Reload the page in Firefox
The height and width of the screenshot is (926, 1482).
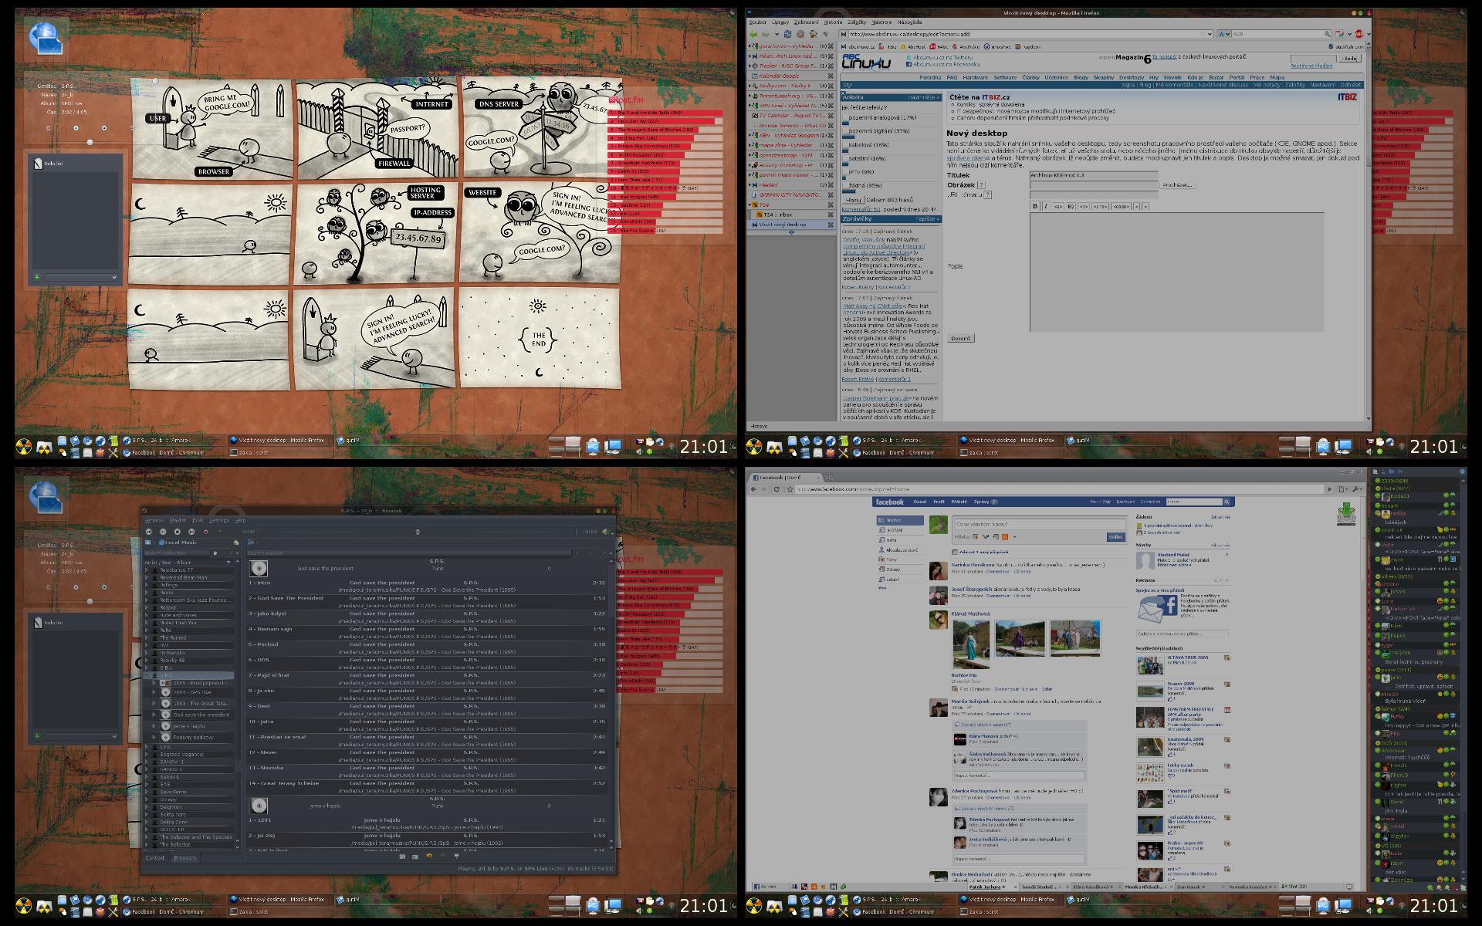coord(788,34)
